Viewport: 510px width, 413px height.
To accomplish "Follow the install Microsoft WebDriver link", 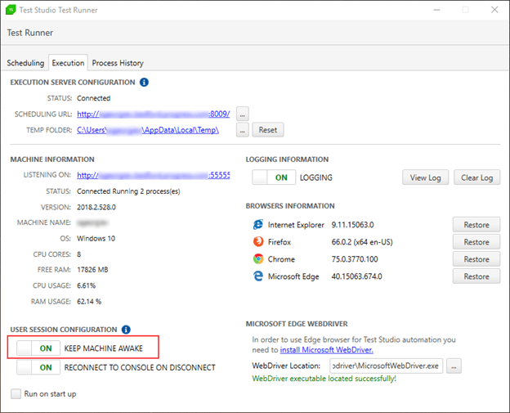I will point(327,350).
